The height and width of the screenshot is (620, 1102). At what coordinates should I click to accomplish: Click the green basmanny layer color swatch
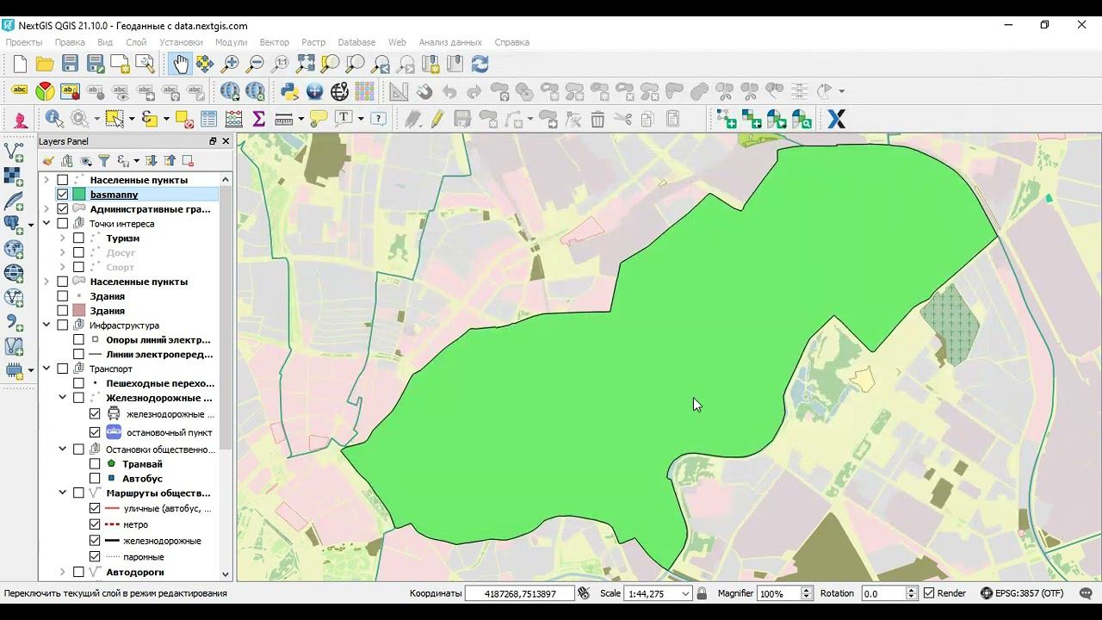pyautogui.click(x=79, y=195)
